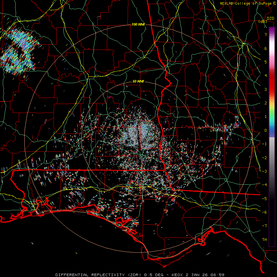This screenshot has width=277, height=277.
Task: Click the TH label on the scale
Action: pyautogui.click(x=264, y=240)
